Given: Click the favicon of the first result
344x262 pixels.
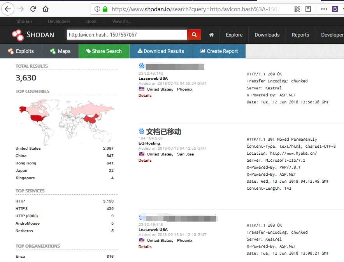Looking at the screenshot, I should coord(142,66).
